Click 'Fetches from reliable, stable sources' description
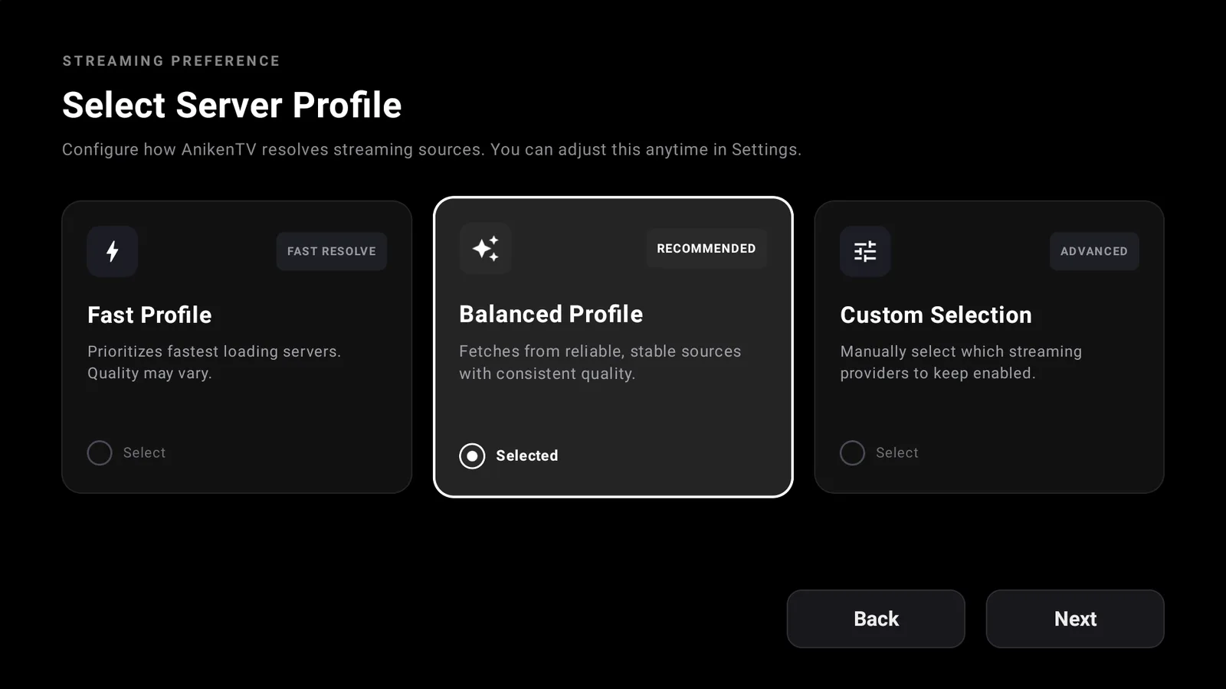1226x689 pixels. pos(600,362)
